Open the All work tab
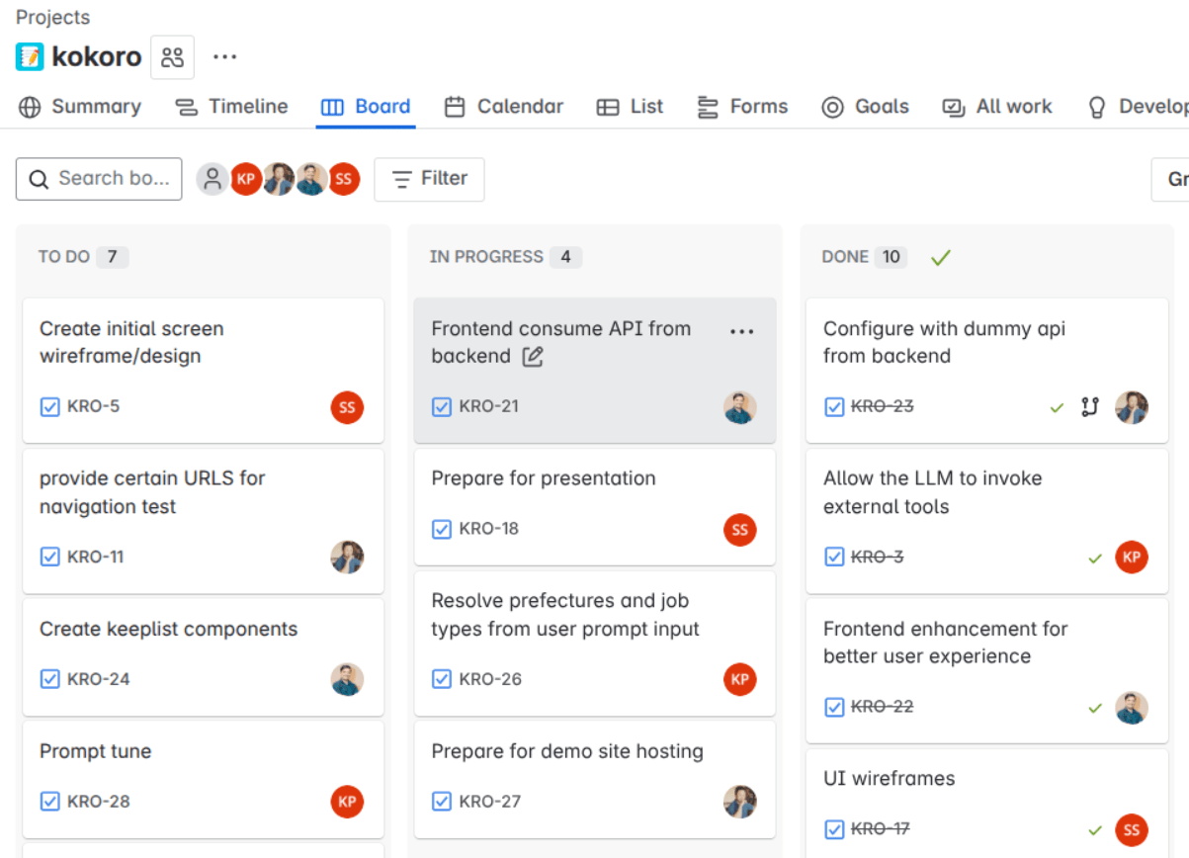 tap(997, 107)
